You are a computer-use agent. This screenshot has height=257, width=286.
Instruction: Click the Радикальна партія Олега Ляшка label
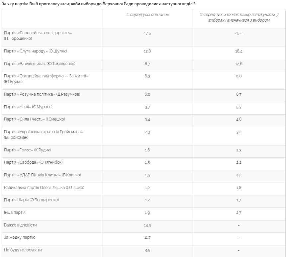point(44,188)
